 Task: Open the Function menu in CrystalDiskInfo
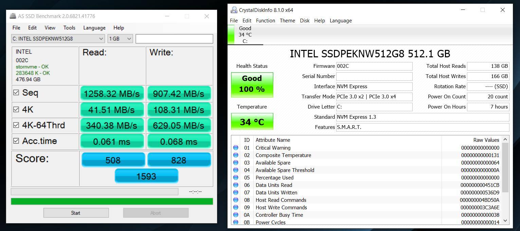click(x=265, y=21)
